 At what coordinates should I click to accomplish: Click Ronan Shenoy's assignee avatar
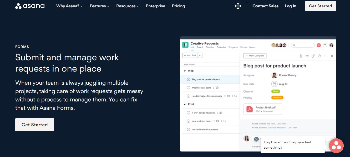[x=274, y=75]
